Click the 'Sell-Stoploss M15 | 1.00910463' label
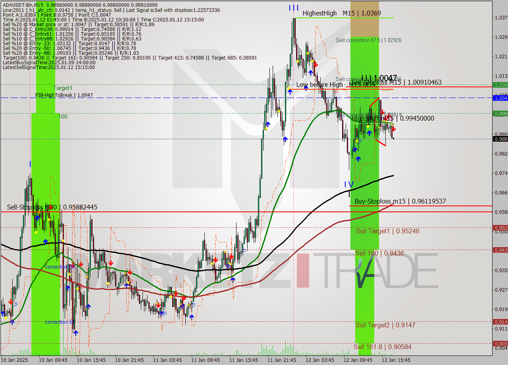 (396, 82)
